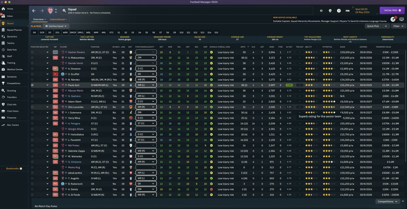Expand the SasView Squad view dropdown
The image size is (407, 209).
click(x=56, y=26)
